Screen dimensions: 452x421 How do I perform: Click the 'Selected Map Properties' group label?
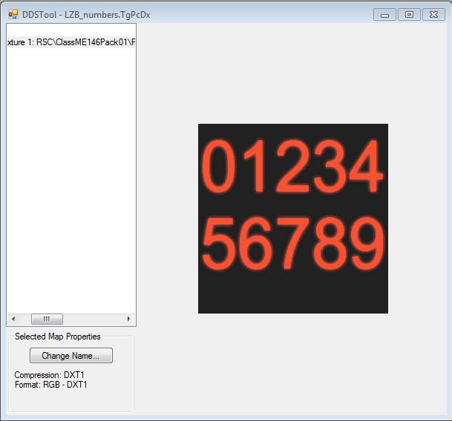58,337
